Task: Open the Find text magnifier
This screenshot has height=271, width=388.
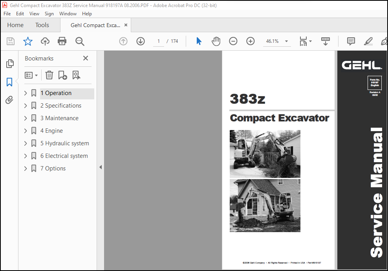Action: pyautogui.click(x=80, y=41)
